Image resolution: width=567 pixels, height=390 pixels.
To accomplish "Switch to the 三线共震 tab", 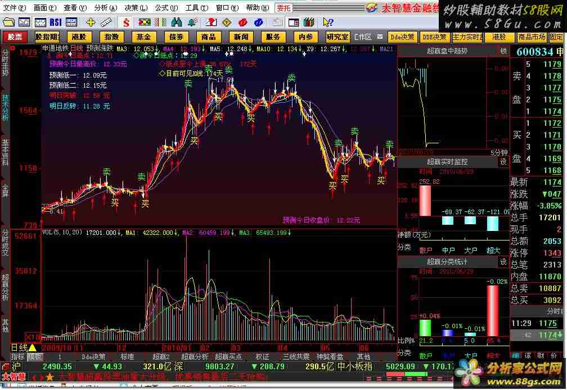I will point(296,357).
